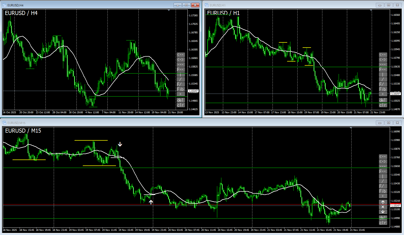404x235 pixels.
Task: Click the 1.15147 price label in M15 chart
Action: click(x=395, y=206)
